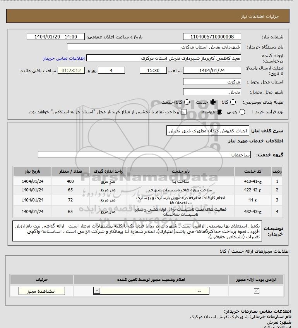Click the announcement date field 1404/01/20 - 14:00

56,36
